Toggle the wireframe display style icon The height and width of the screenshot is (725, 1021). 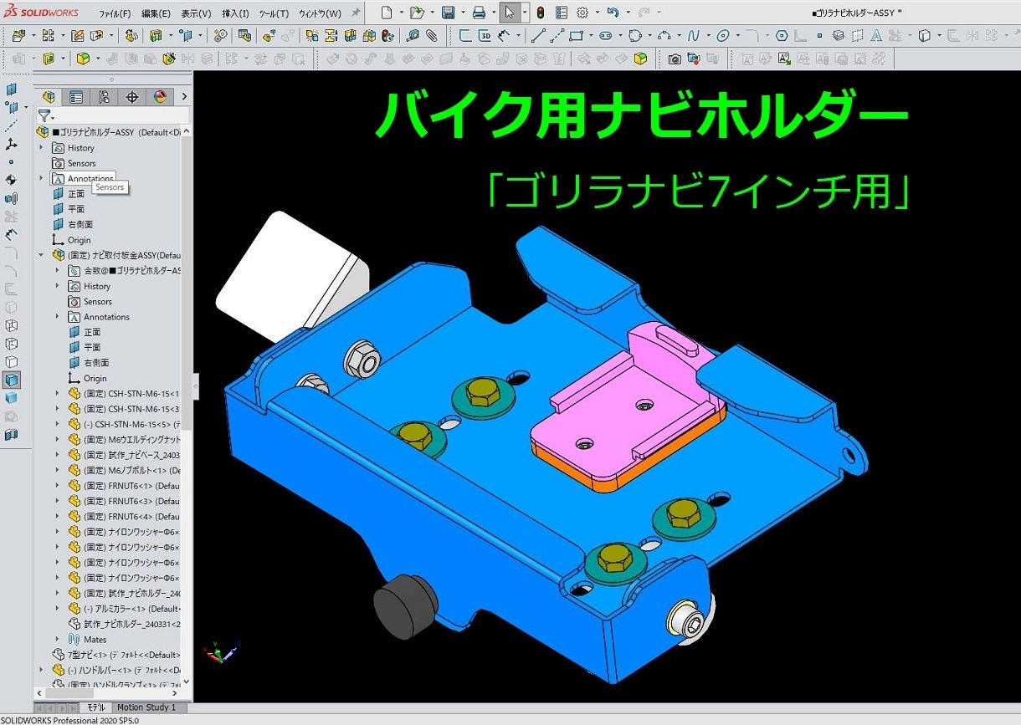coord(11,325)
